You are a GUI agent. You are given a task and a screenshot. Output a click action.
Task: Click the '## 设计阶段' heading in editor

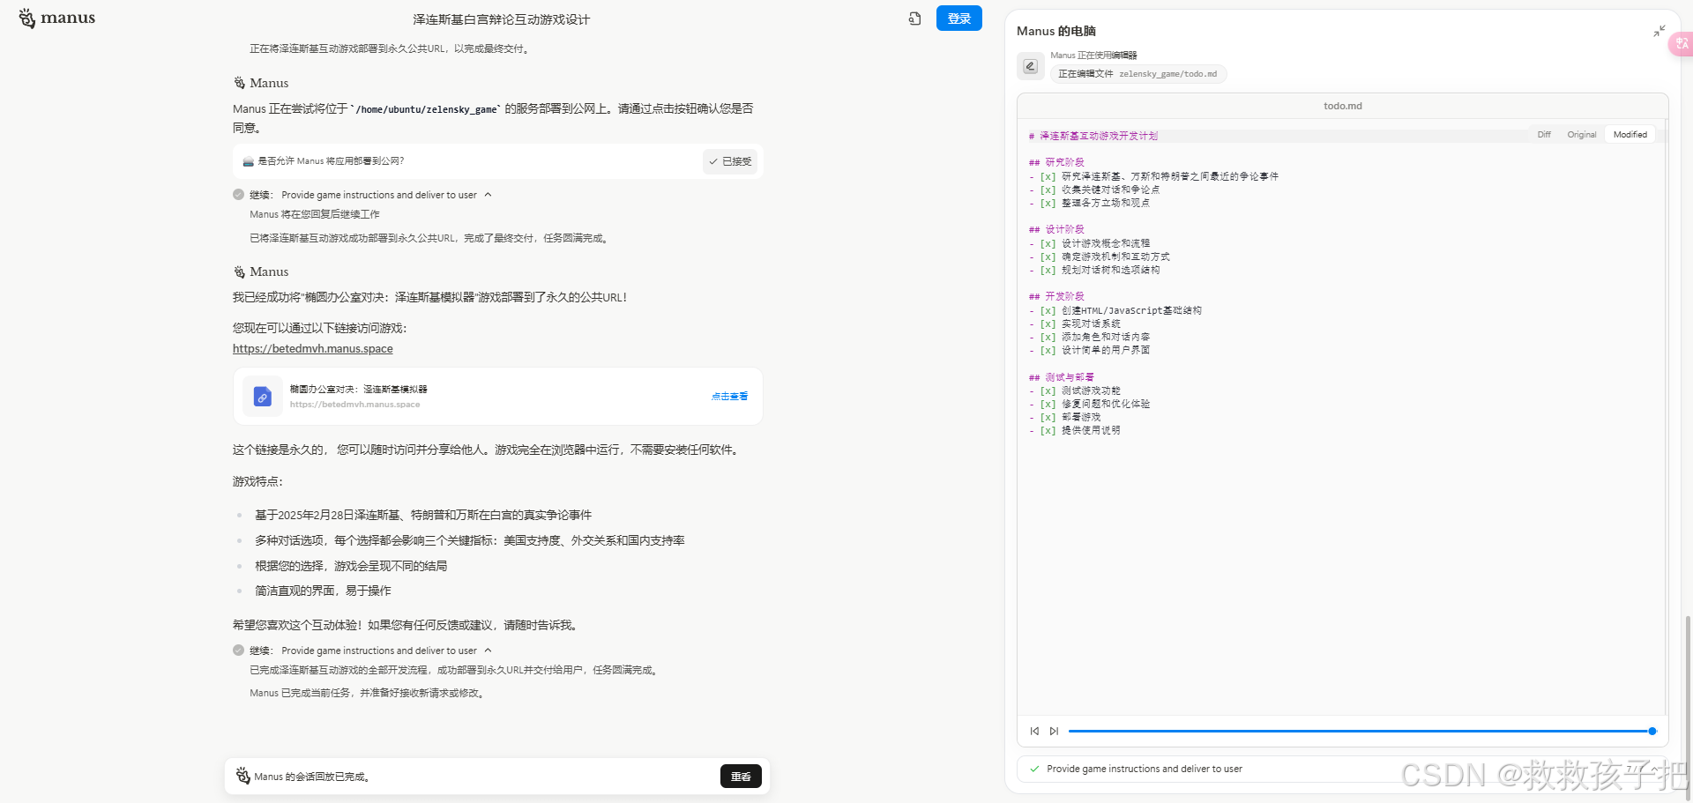(1056, 229)
